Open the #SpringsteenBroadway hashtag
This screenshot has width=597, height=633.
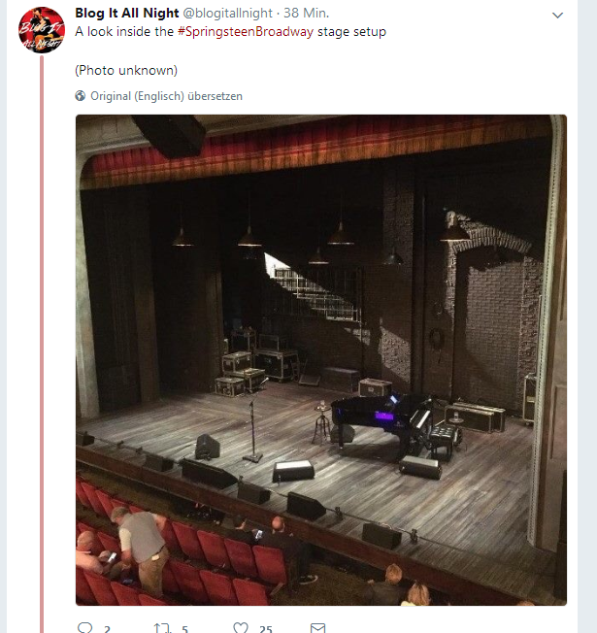point(246,32)
